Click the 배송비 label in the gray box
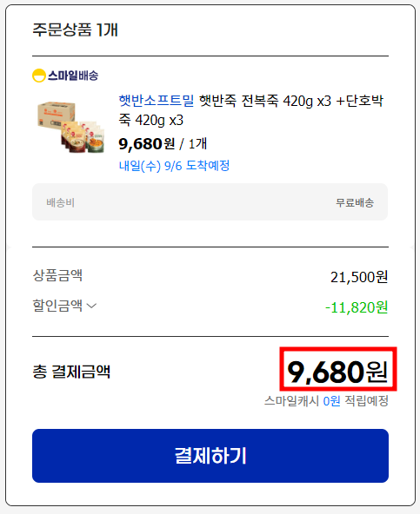Image resolution: width=420 pixels, height=514 pixels. tap(60, 202)
